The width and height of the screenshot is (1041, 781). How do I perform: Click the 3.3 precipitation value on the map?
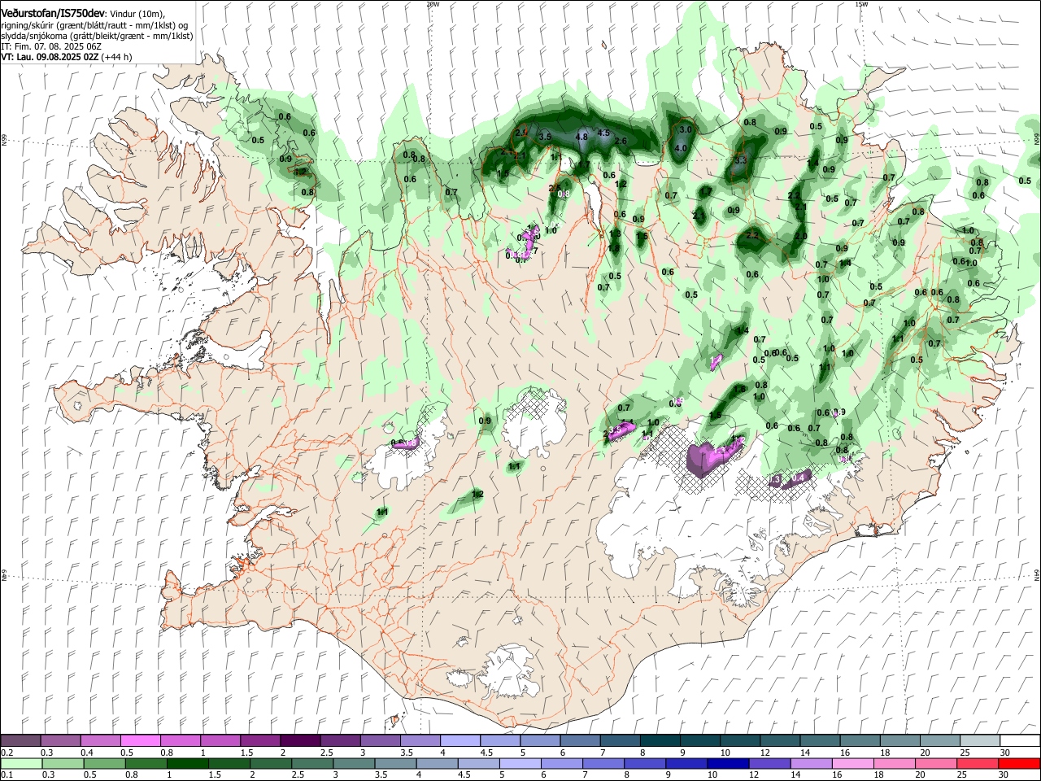pos(741,160)
